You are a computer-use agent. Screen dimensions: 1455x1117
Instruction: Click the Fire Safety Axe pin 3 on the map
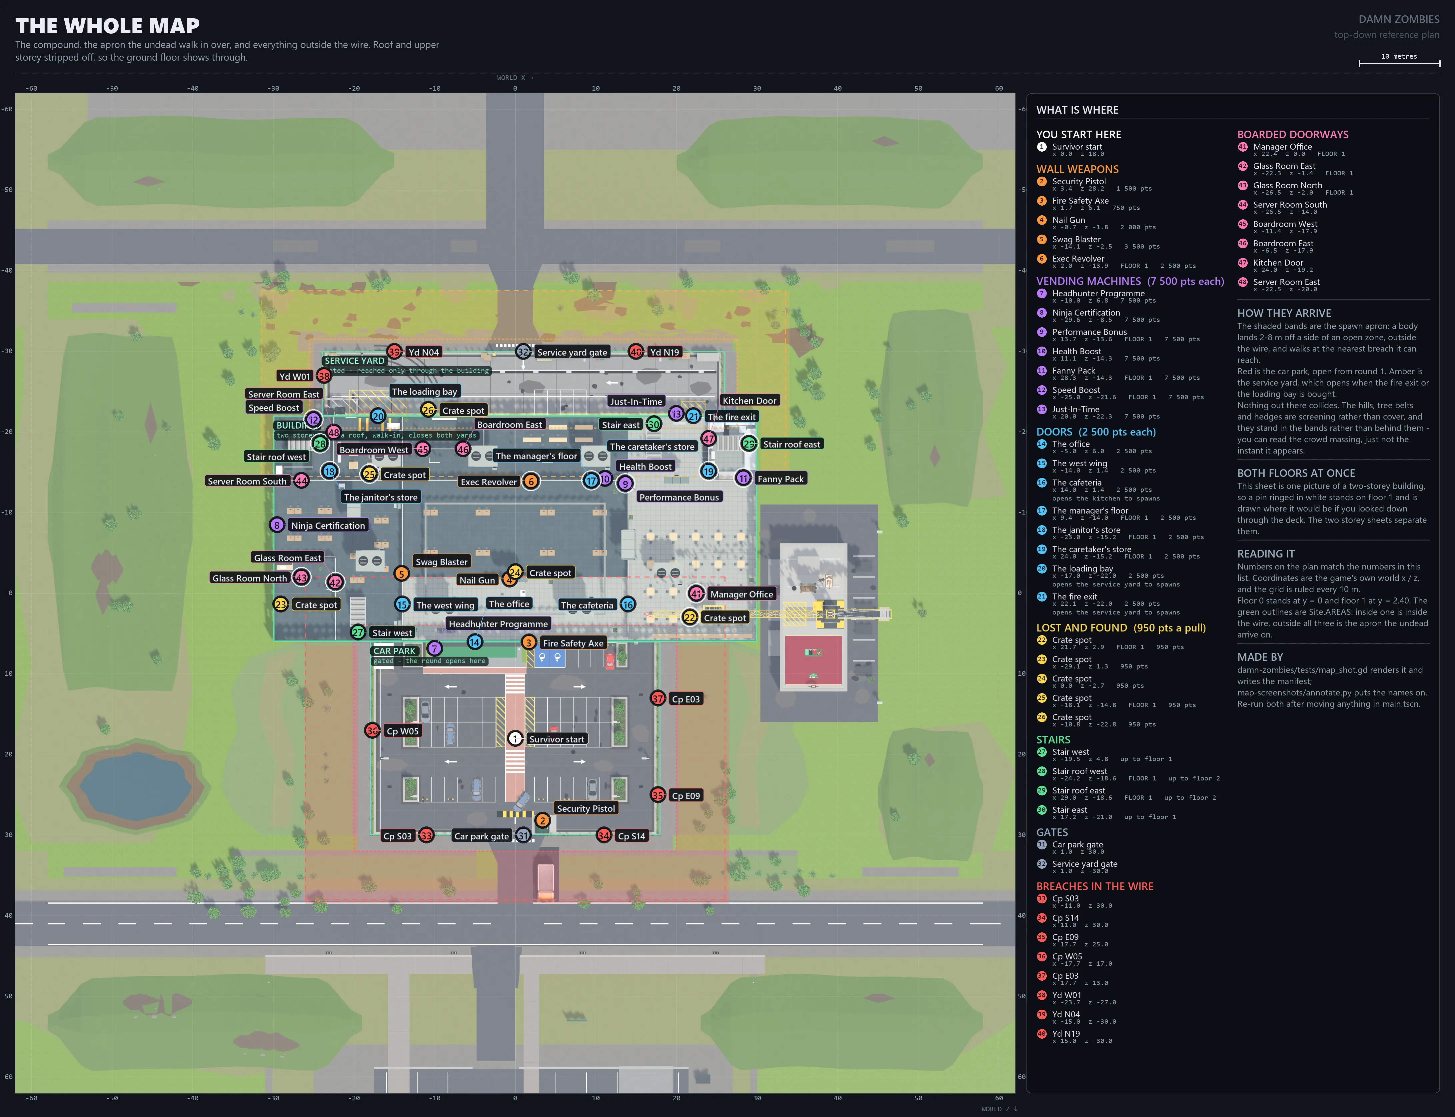tap(529, 642)
